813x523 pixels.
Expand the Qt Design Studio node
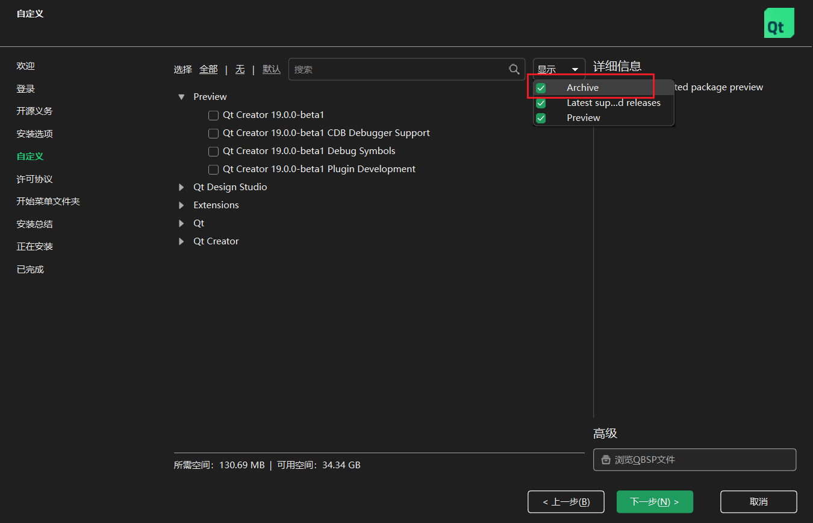click(x=181, y=187)
